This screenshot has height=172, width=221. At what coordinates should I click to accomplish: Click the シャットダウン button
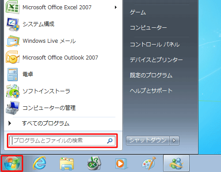pyautogui.click(x=148, y=141)
